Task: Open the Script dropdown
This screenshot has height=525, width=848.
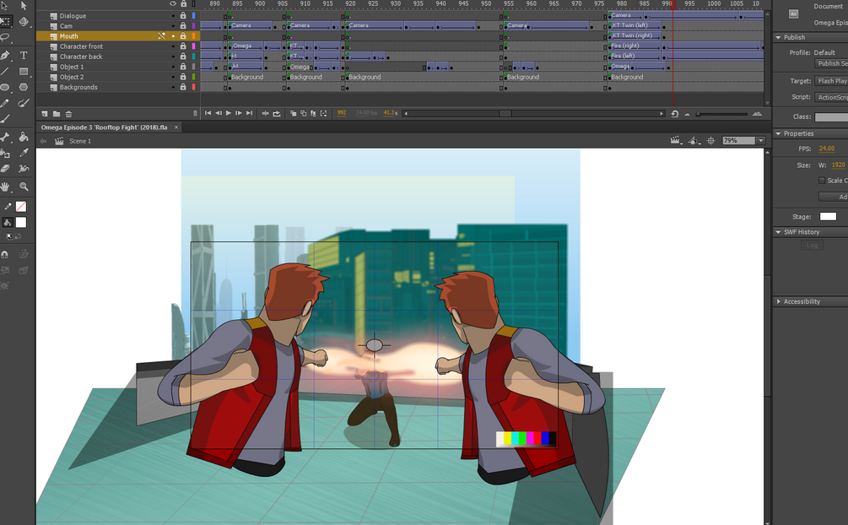Action: [831, 97]
